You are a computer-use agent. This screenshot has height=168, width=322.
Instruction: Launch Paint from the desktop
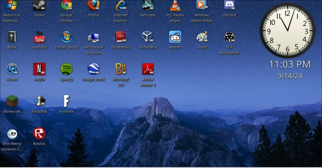tap(202, 37)
